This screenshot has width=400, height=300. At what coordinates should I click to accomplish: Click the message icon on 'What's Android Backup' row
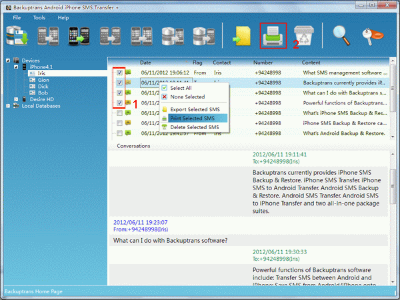click(x=128, y=133)
